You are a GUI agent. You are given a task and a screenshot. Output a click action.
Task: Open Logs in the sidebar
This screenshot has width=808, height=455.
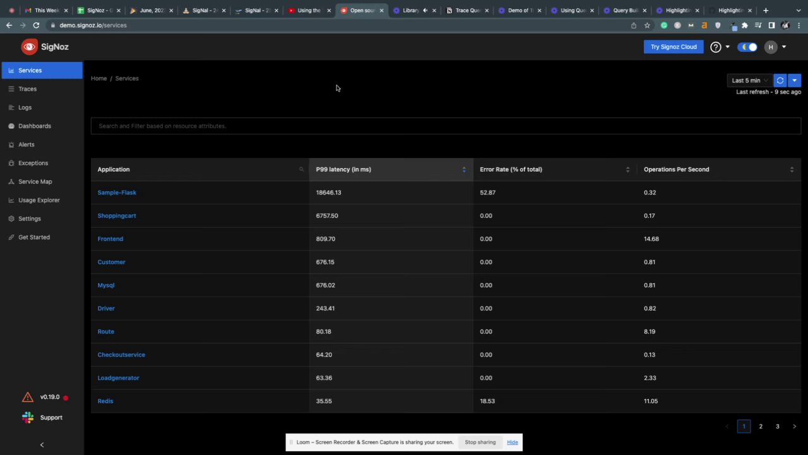click(x=42, y=107)
